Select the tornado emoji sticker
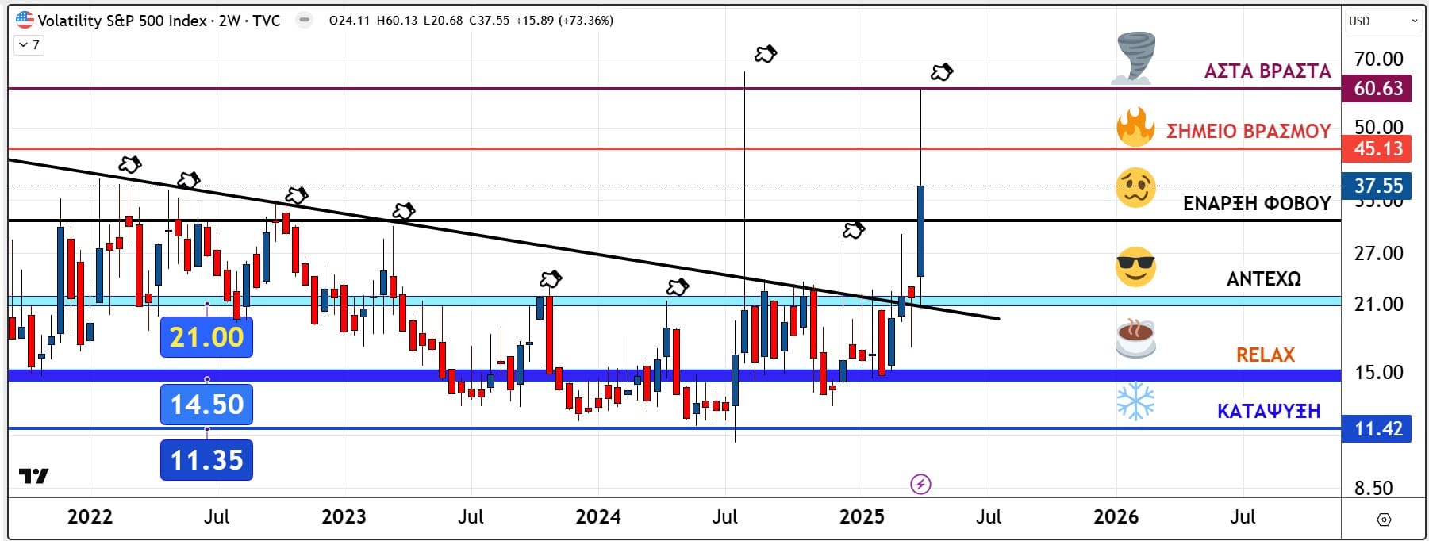Image resolution: width=1429 pixels, height=541 pixels. click(x=1135, y=58)
